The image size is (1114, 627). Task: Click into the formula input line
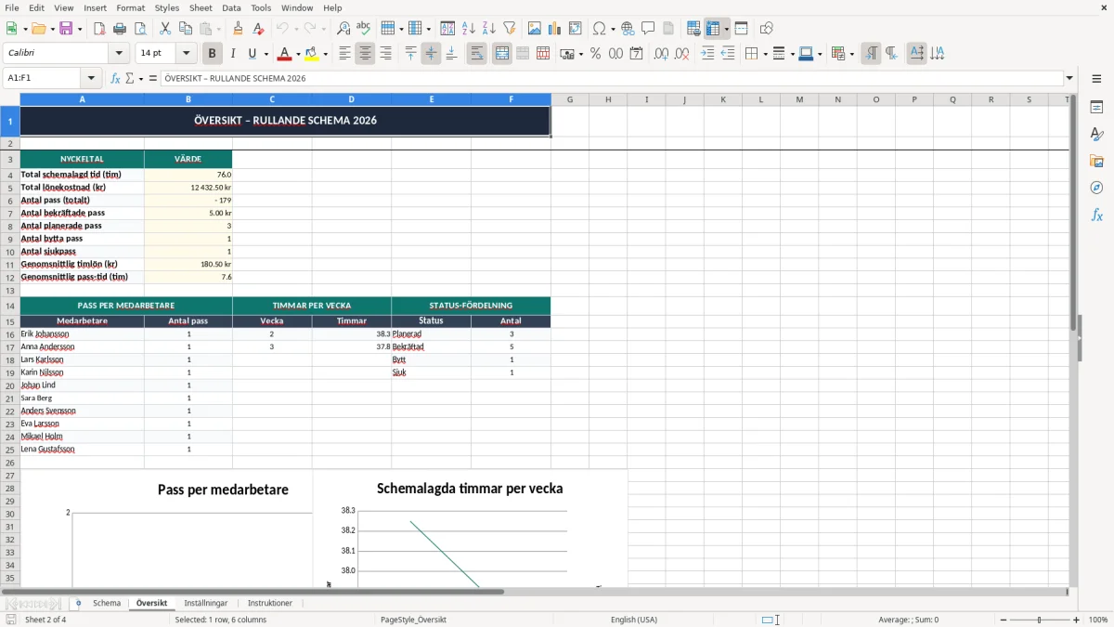click(611, 79)
